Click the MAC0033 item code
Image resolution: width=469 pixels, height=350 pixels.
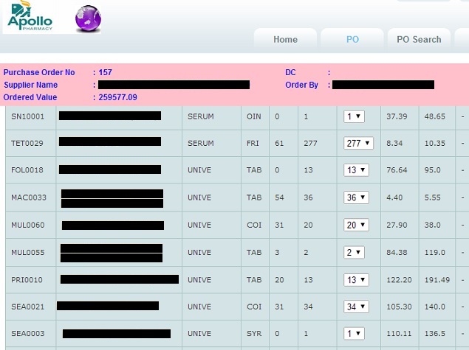tap(29, 198)
